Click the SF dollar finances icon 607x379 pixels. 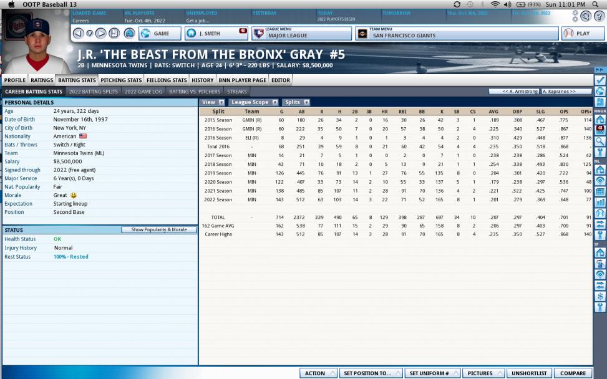(600, 296)
